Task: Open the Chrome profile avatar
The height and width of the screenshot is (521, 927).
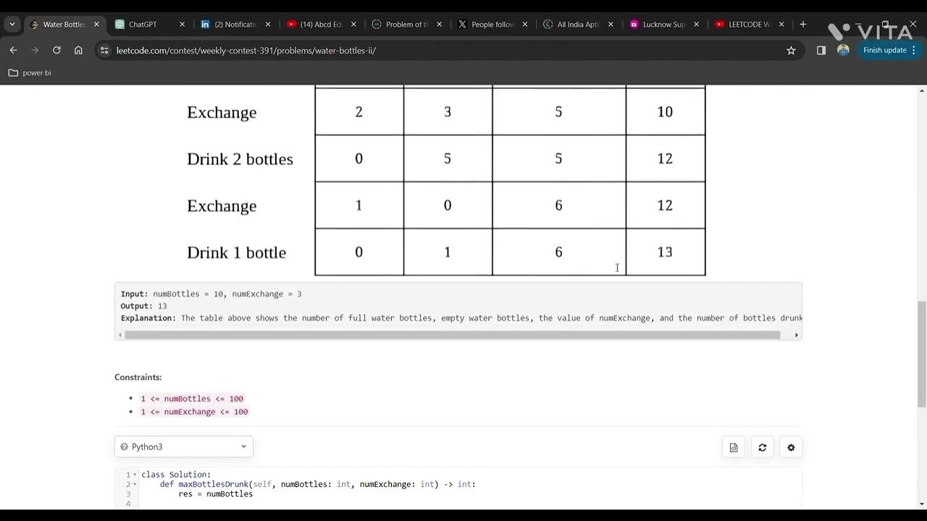Action: point(843,50)
